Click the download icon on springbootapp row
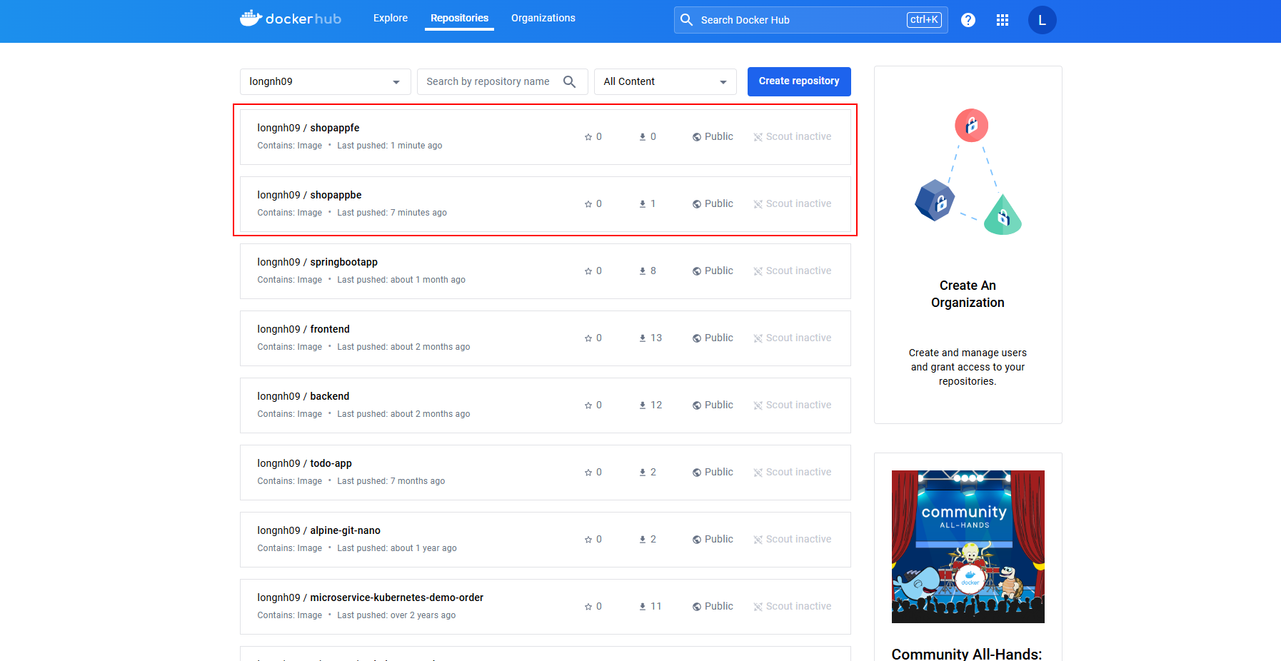The image size is (1281, 661). tap(643, 271)
